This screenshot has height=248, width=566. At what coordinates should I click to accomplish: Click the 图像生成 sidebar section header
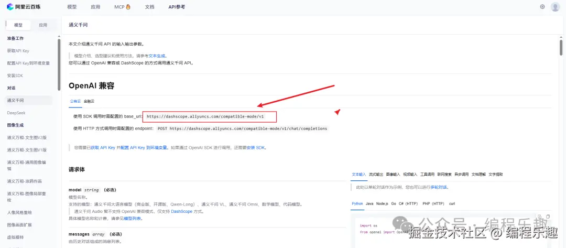pyautogui.click(x=16, y=125)
